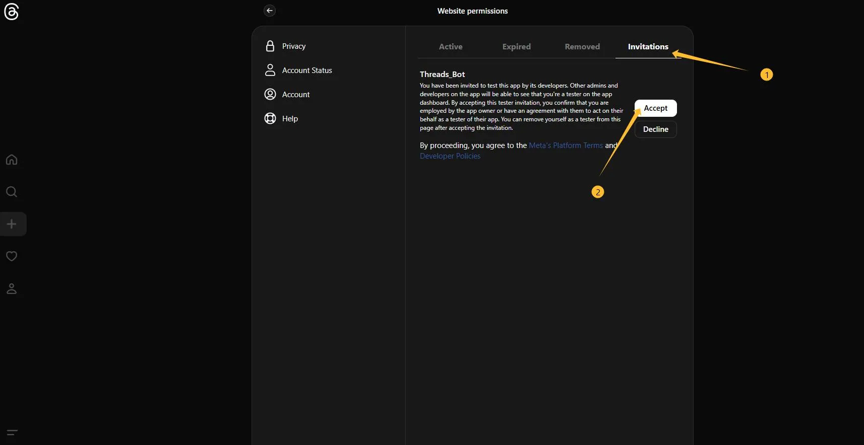864x445 pixels.
Task: Switch to the Active tab
Action: (450, 47)
